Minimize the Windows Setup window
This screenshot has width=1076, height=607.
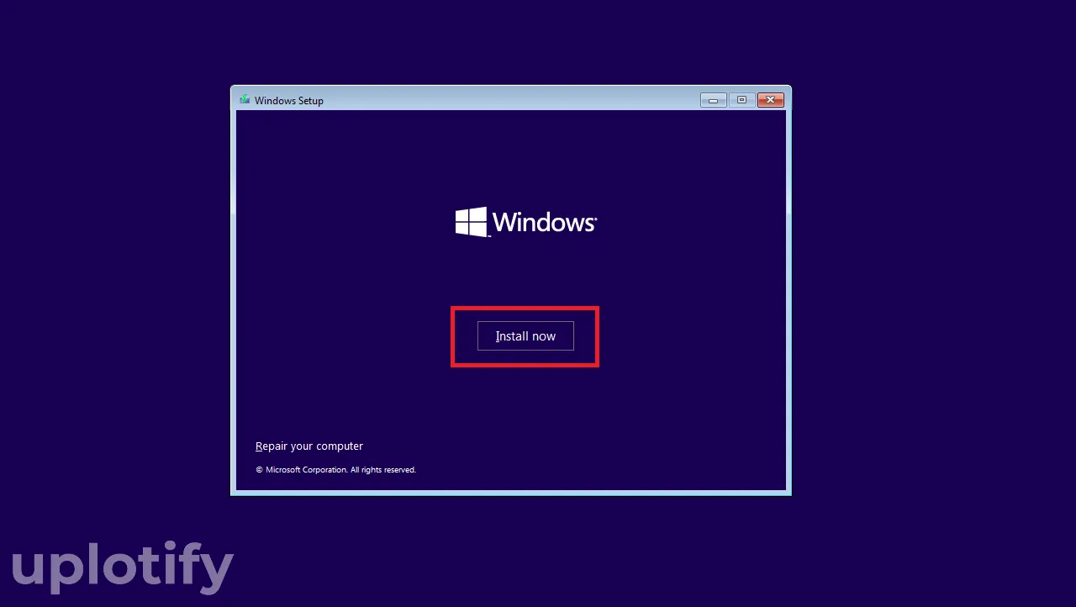[x=714, y=100]
